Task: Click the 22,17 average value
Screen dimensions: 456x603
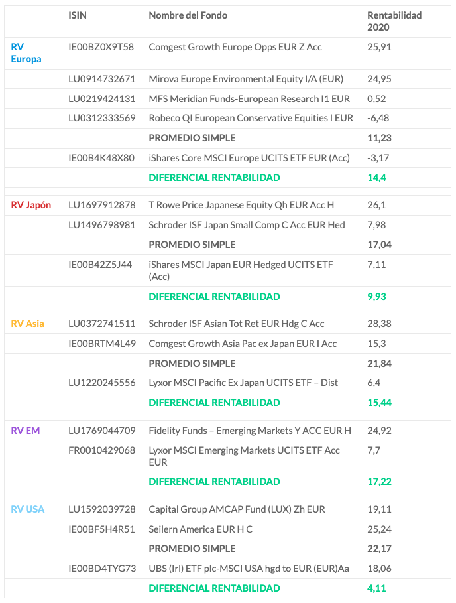Action: [379, 549]
